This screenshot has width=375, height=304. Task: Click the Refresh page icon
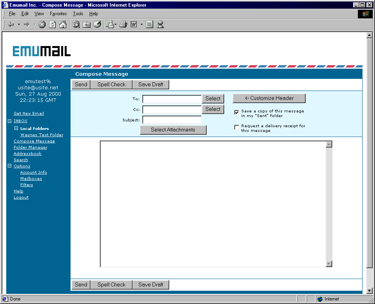(52, 25)
